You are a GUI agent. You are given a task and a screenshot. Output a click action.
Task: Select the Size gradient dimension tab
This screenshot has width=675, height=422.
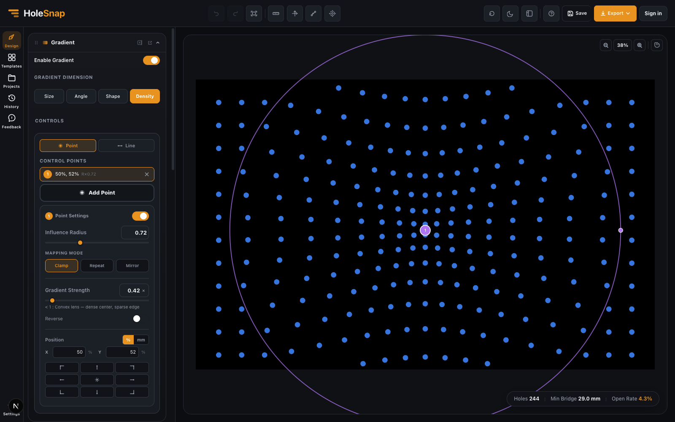pyautogui.click(x=49, y=96)
